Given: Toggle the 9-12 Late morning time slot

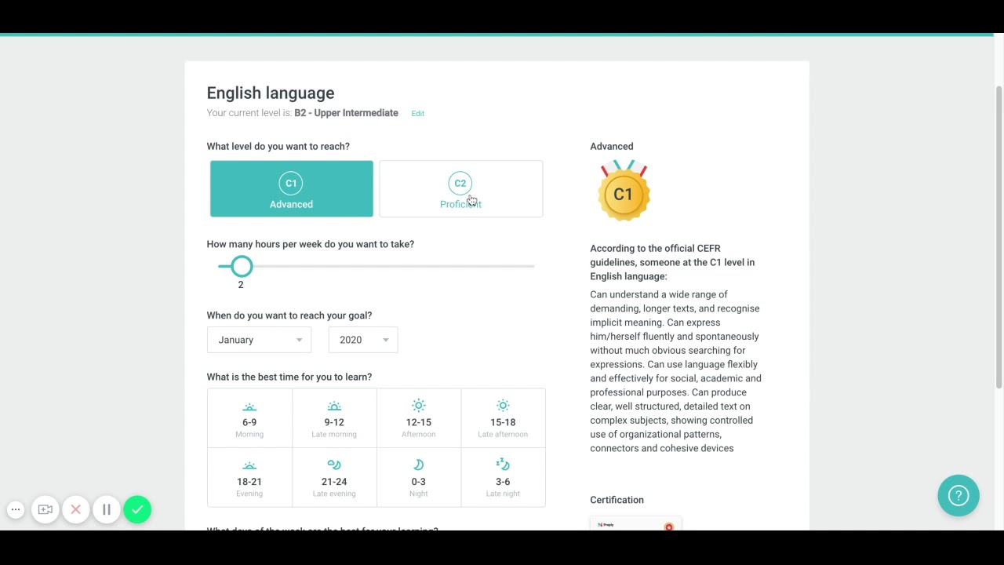Looking at the screenshot, I should tap(334, 418).
